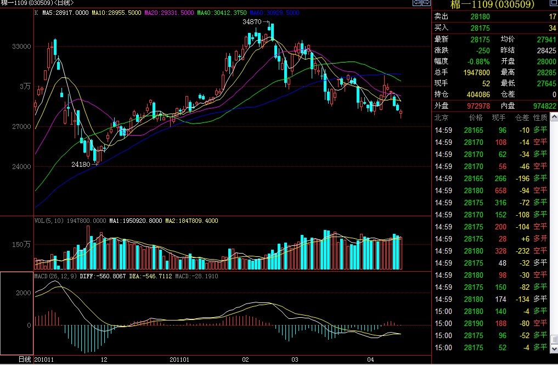This screenshot has width=558, height=365.
Task: Click the 24180 low price marker
Action: coord(81,164)
